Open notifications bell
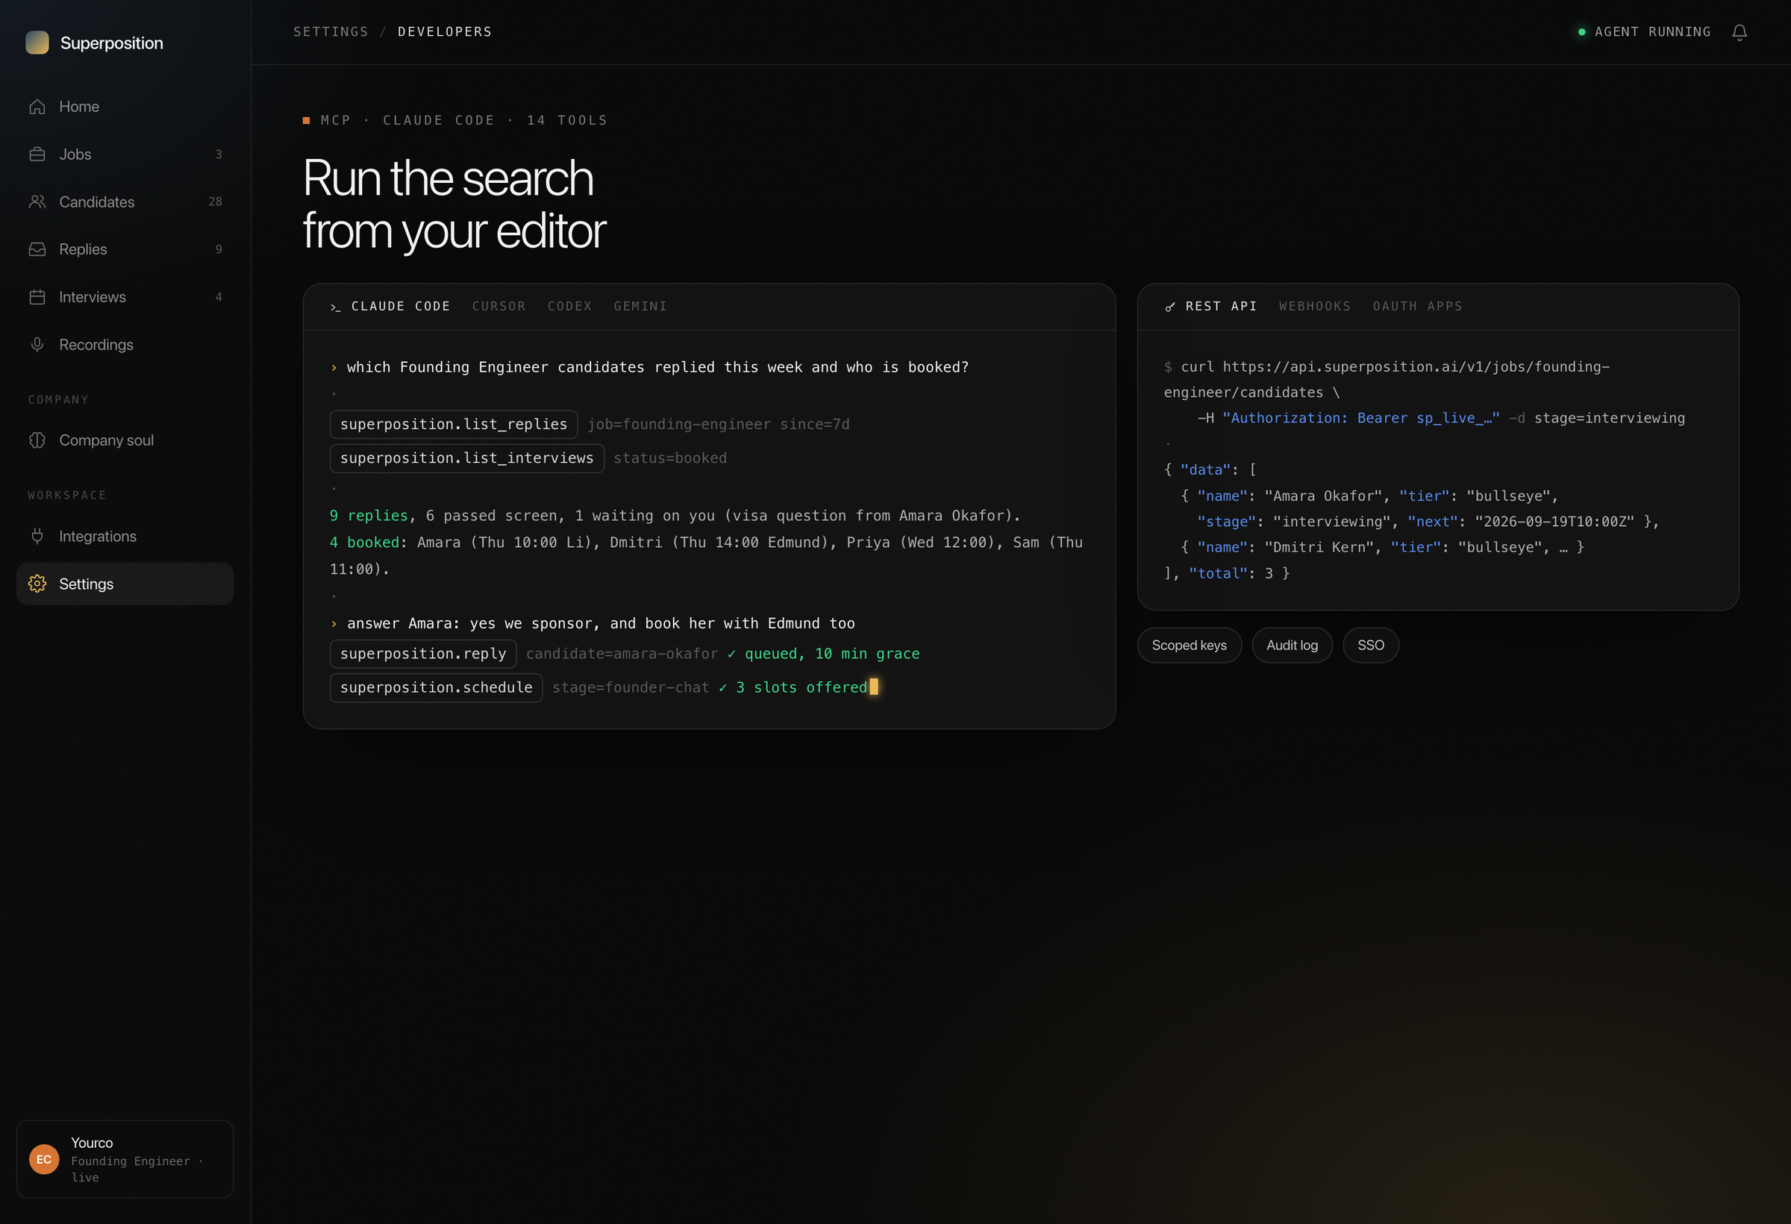Image resolution: width=1791 pixels, height=1224 pixels. pyautogui.click(x=1740, y=32)
